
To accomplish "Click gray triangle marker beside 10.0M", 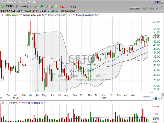I will (152, 106).
